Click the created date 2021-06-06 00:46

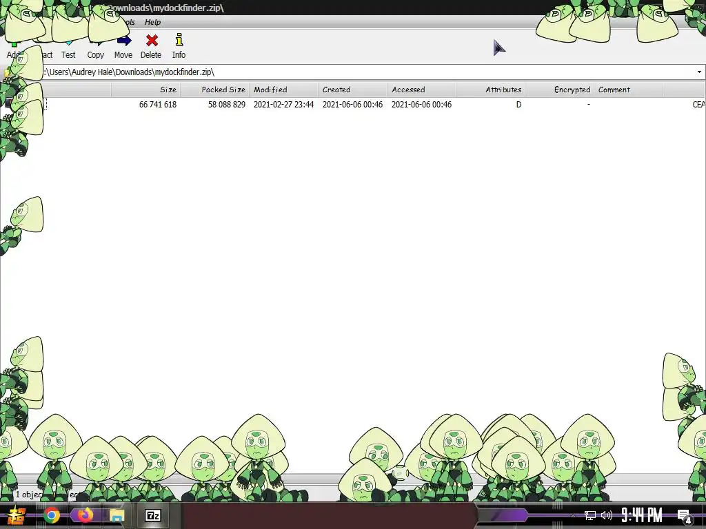tap(352, 105)
